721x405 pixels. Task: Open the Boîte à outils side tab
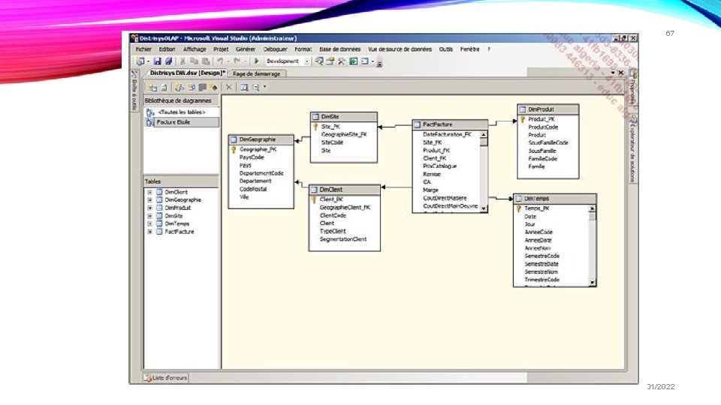(x=134, y=90)
